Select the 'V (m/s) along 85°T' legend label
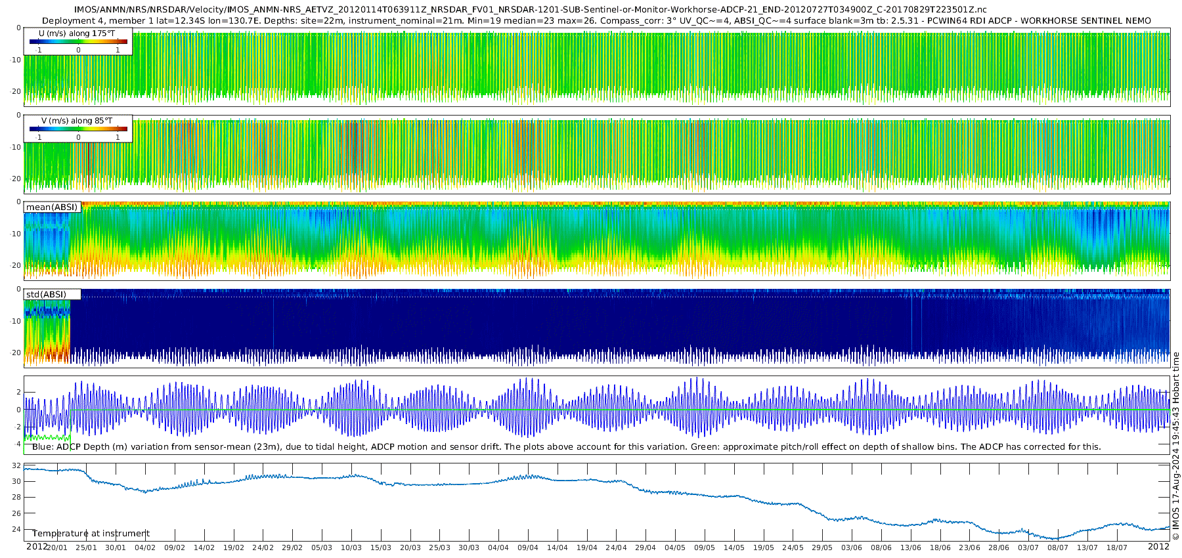The width and height of the screenshot is (1182, 558). (77, 120)
